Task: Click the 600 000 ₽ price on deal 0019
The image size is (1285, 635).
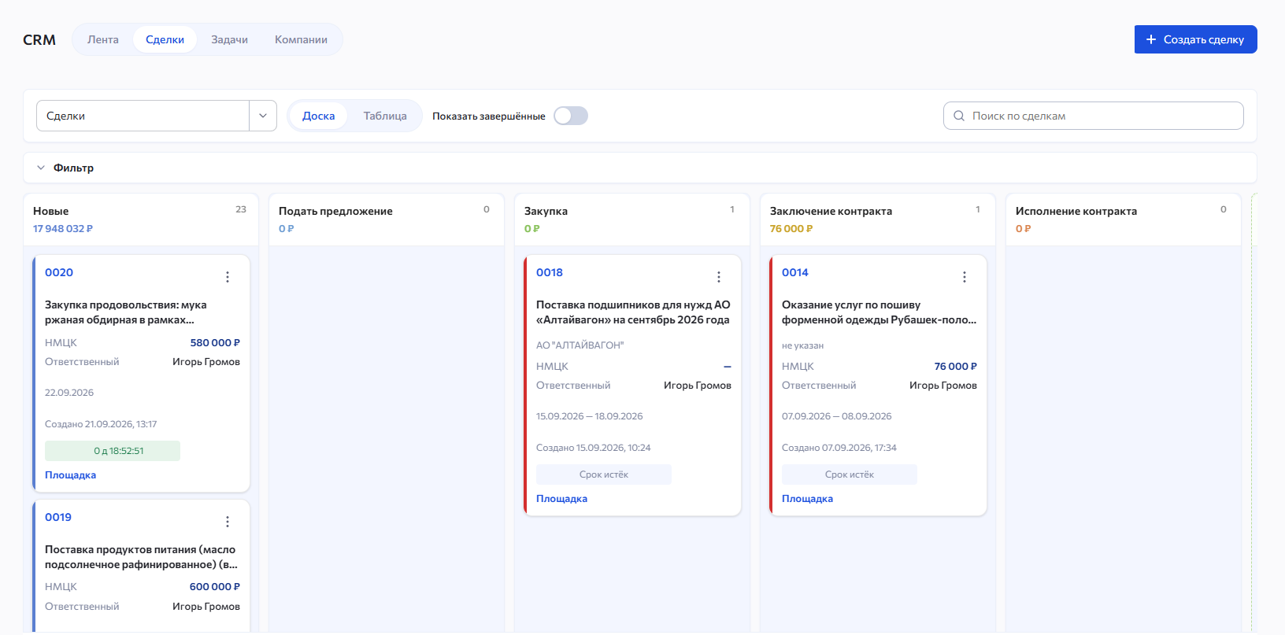Action: click(x=215, y=587)
